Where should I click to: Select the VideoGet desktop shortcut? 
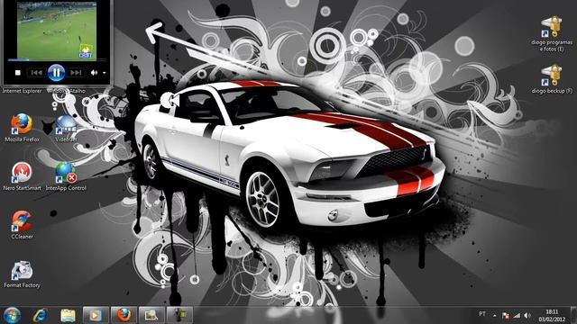[66, 128]
